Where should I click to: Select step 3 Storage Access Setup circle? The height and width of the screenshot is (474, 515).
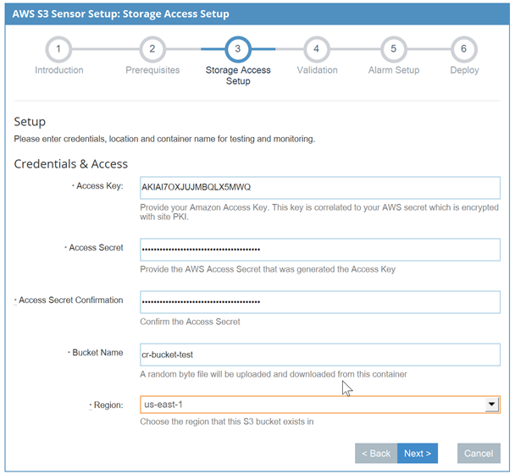(238, 49)
